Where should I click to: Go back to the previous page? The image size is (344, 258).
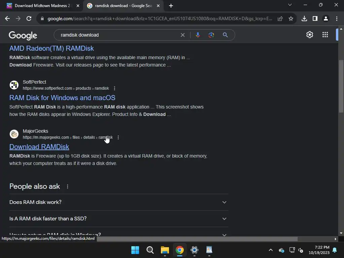[7, 19]
